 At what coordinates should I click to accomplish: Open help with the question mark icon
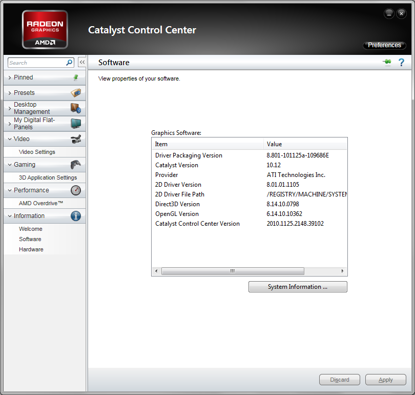point(401,62)
